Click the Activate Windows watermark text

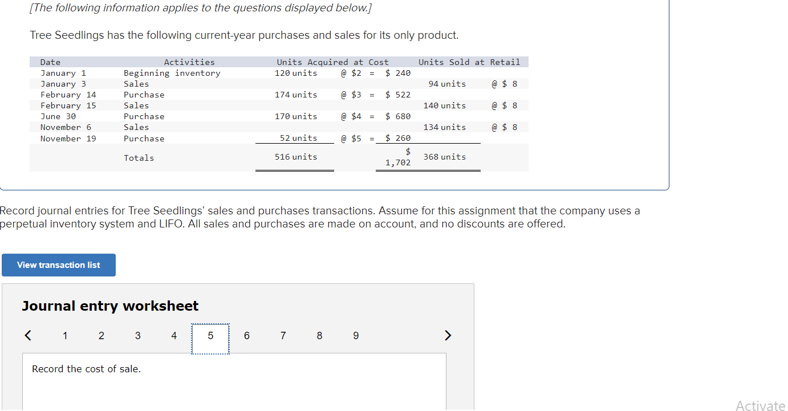coord(760,405)
